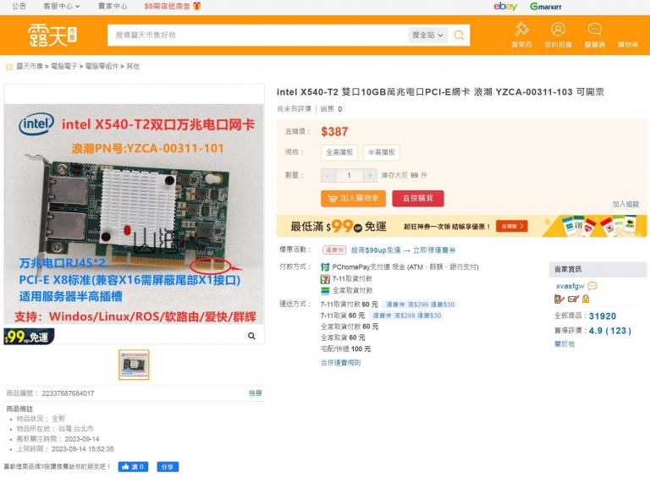Screen dimensions: 650x478
Task: Click the orange search magnifier icon
Action: pos(459,36)
